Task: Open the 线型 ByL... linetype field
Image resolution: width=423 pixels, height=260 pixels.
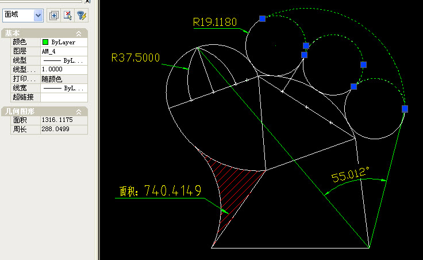Action: (64, 60)
